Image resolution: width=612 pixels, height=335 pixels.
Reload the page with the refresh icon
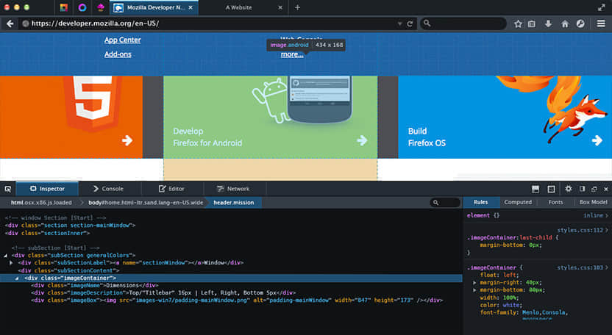coord(410,24)
